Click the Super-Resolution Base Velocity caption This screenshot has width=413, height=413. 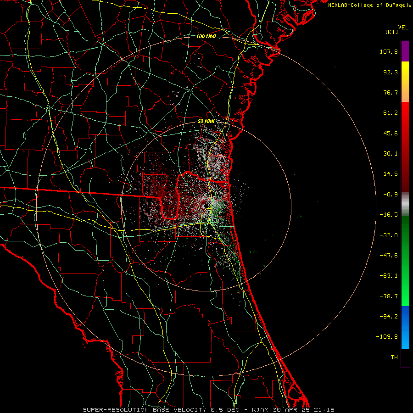click(x=209, y=410)
